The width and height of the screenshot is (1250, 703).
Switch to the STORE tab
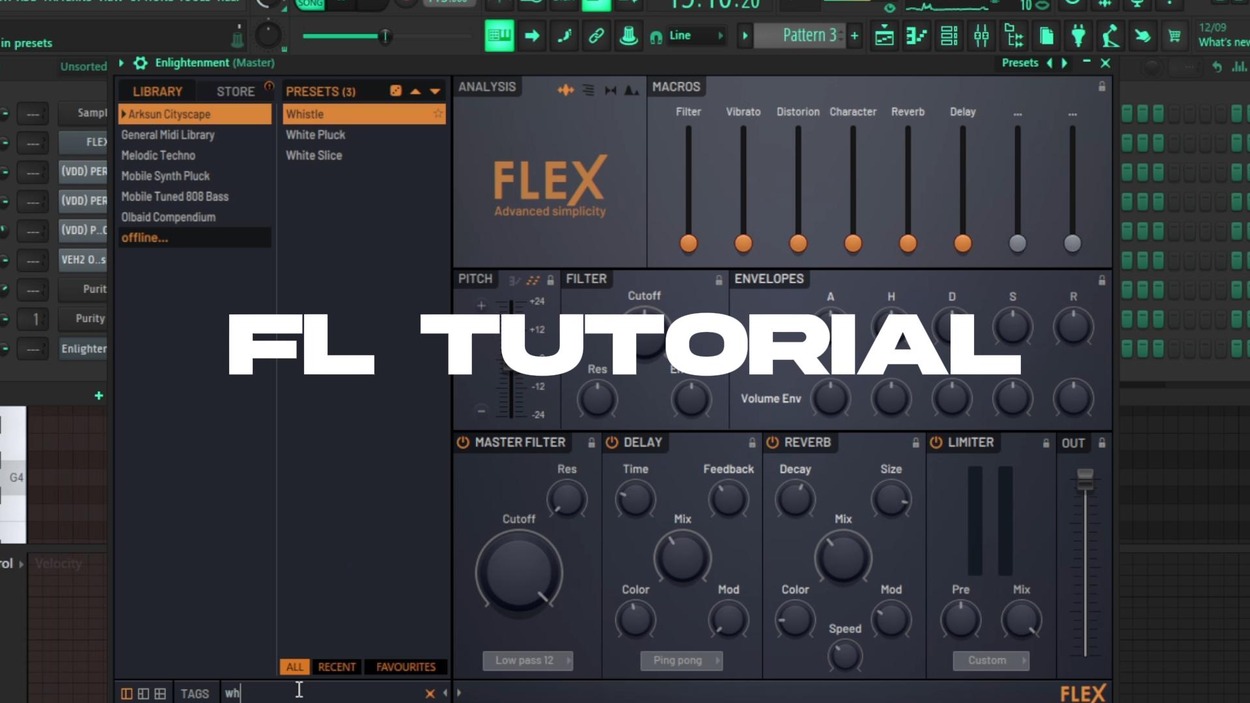(236, 92)
